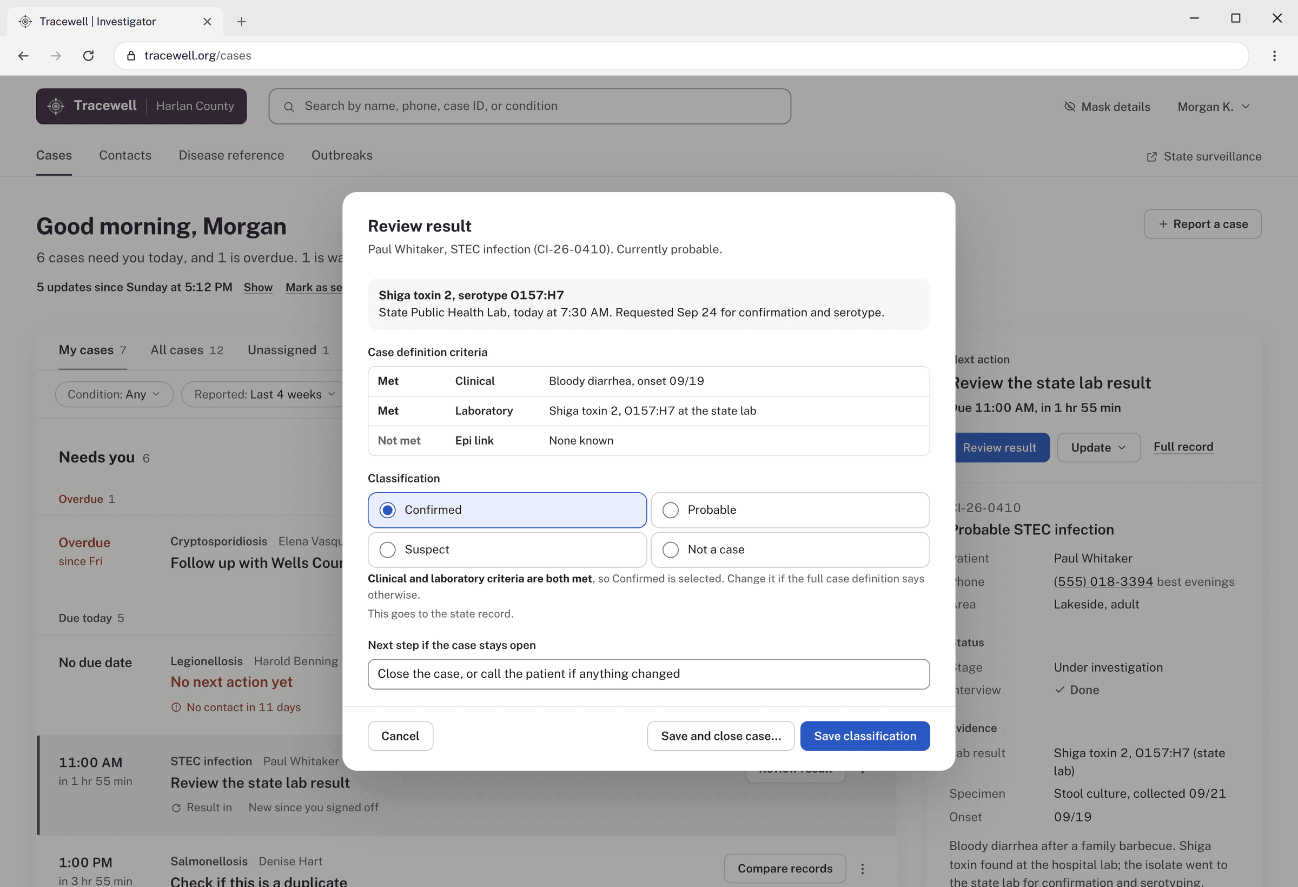Click the State surveillance external-link icon
This screenshot has height=887, width=1298.
(x=1151, y=157)
